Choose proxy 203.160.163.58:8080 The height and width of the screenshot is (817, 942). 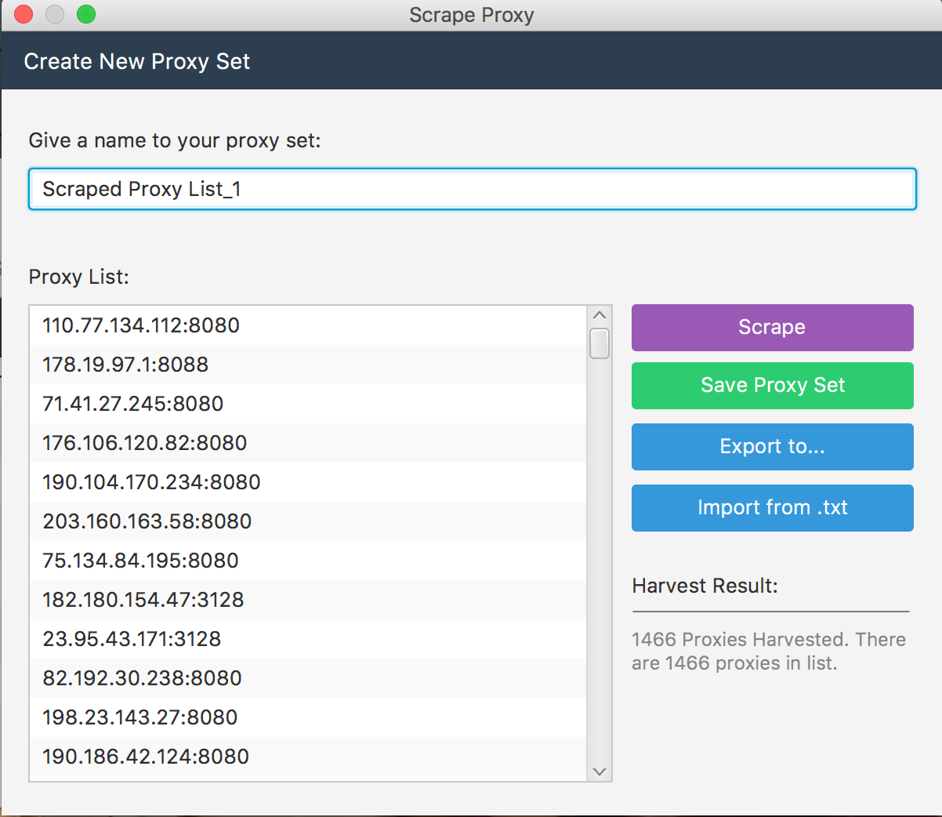click(x=147, y=521)
